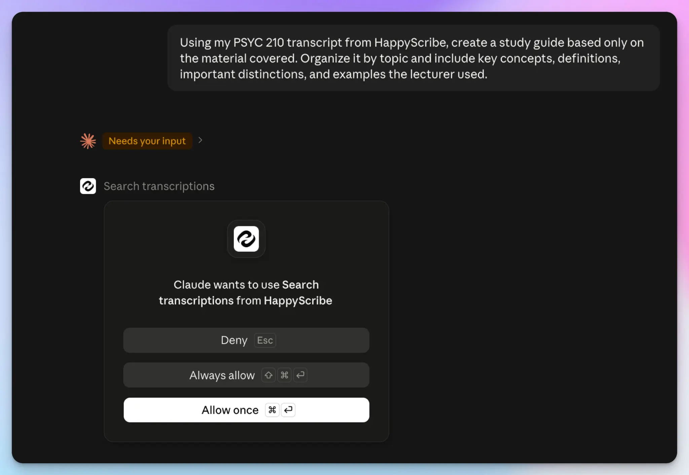The height and width of the screenshot is (475, 689).
Task: Click the Deny button
Action: (246, 340)
